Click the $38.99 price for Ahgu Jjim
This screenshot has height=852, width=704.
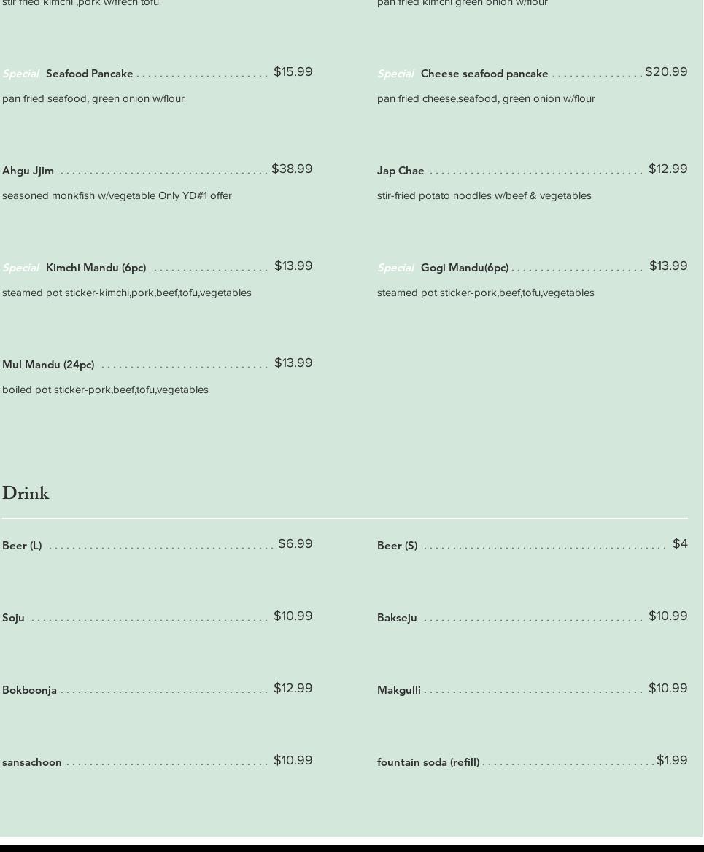[x=292, y=169]
